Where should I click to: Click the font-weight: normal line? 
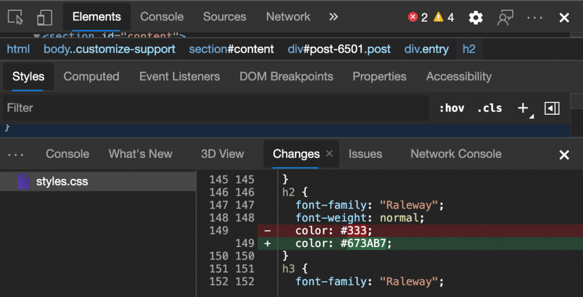click(x=360, y=217)
